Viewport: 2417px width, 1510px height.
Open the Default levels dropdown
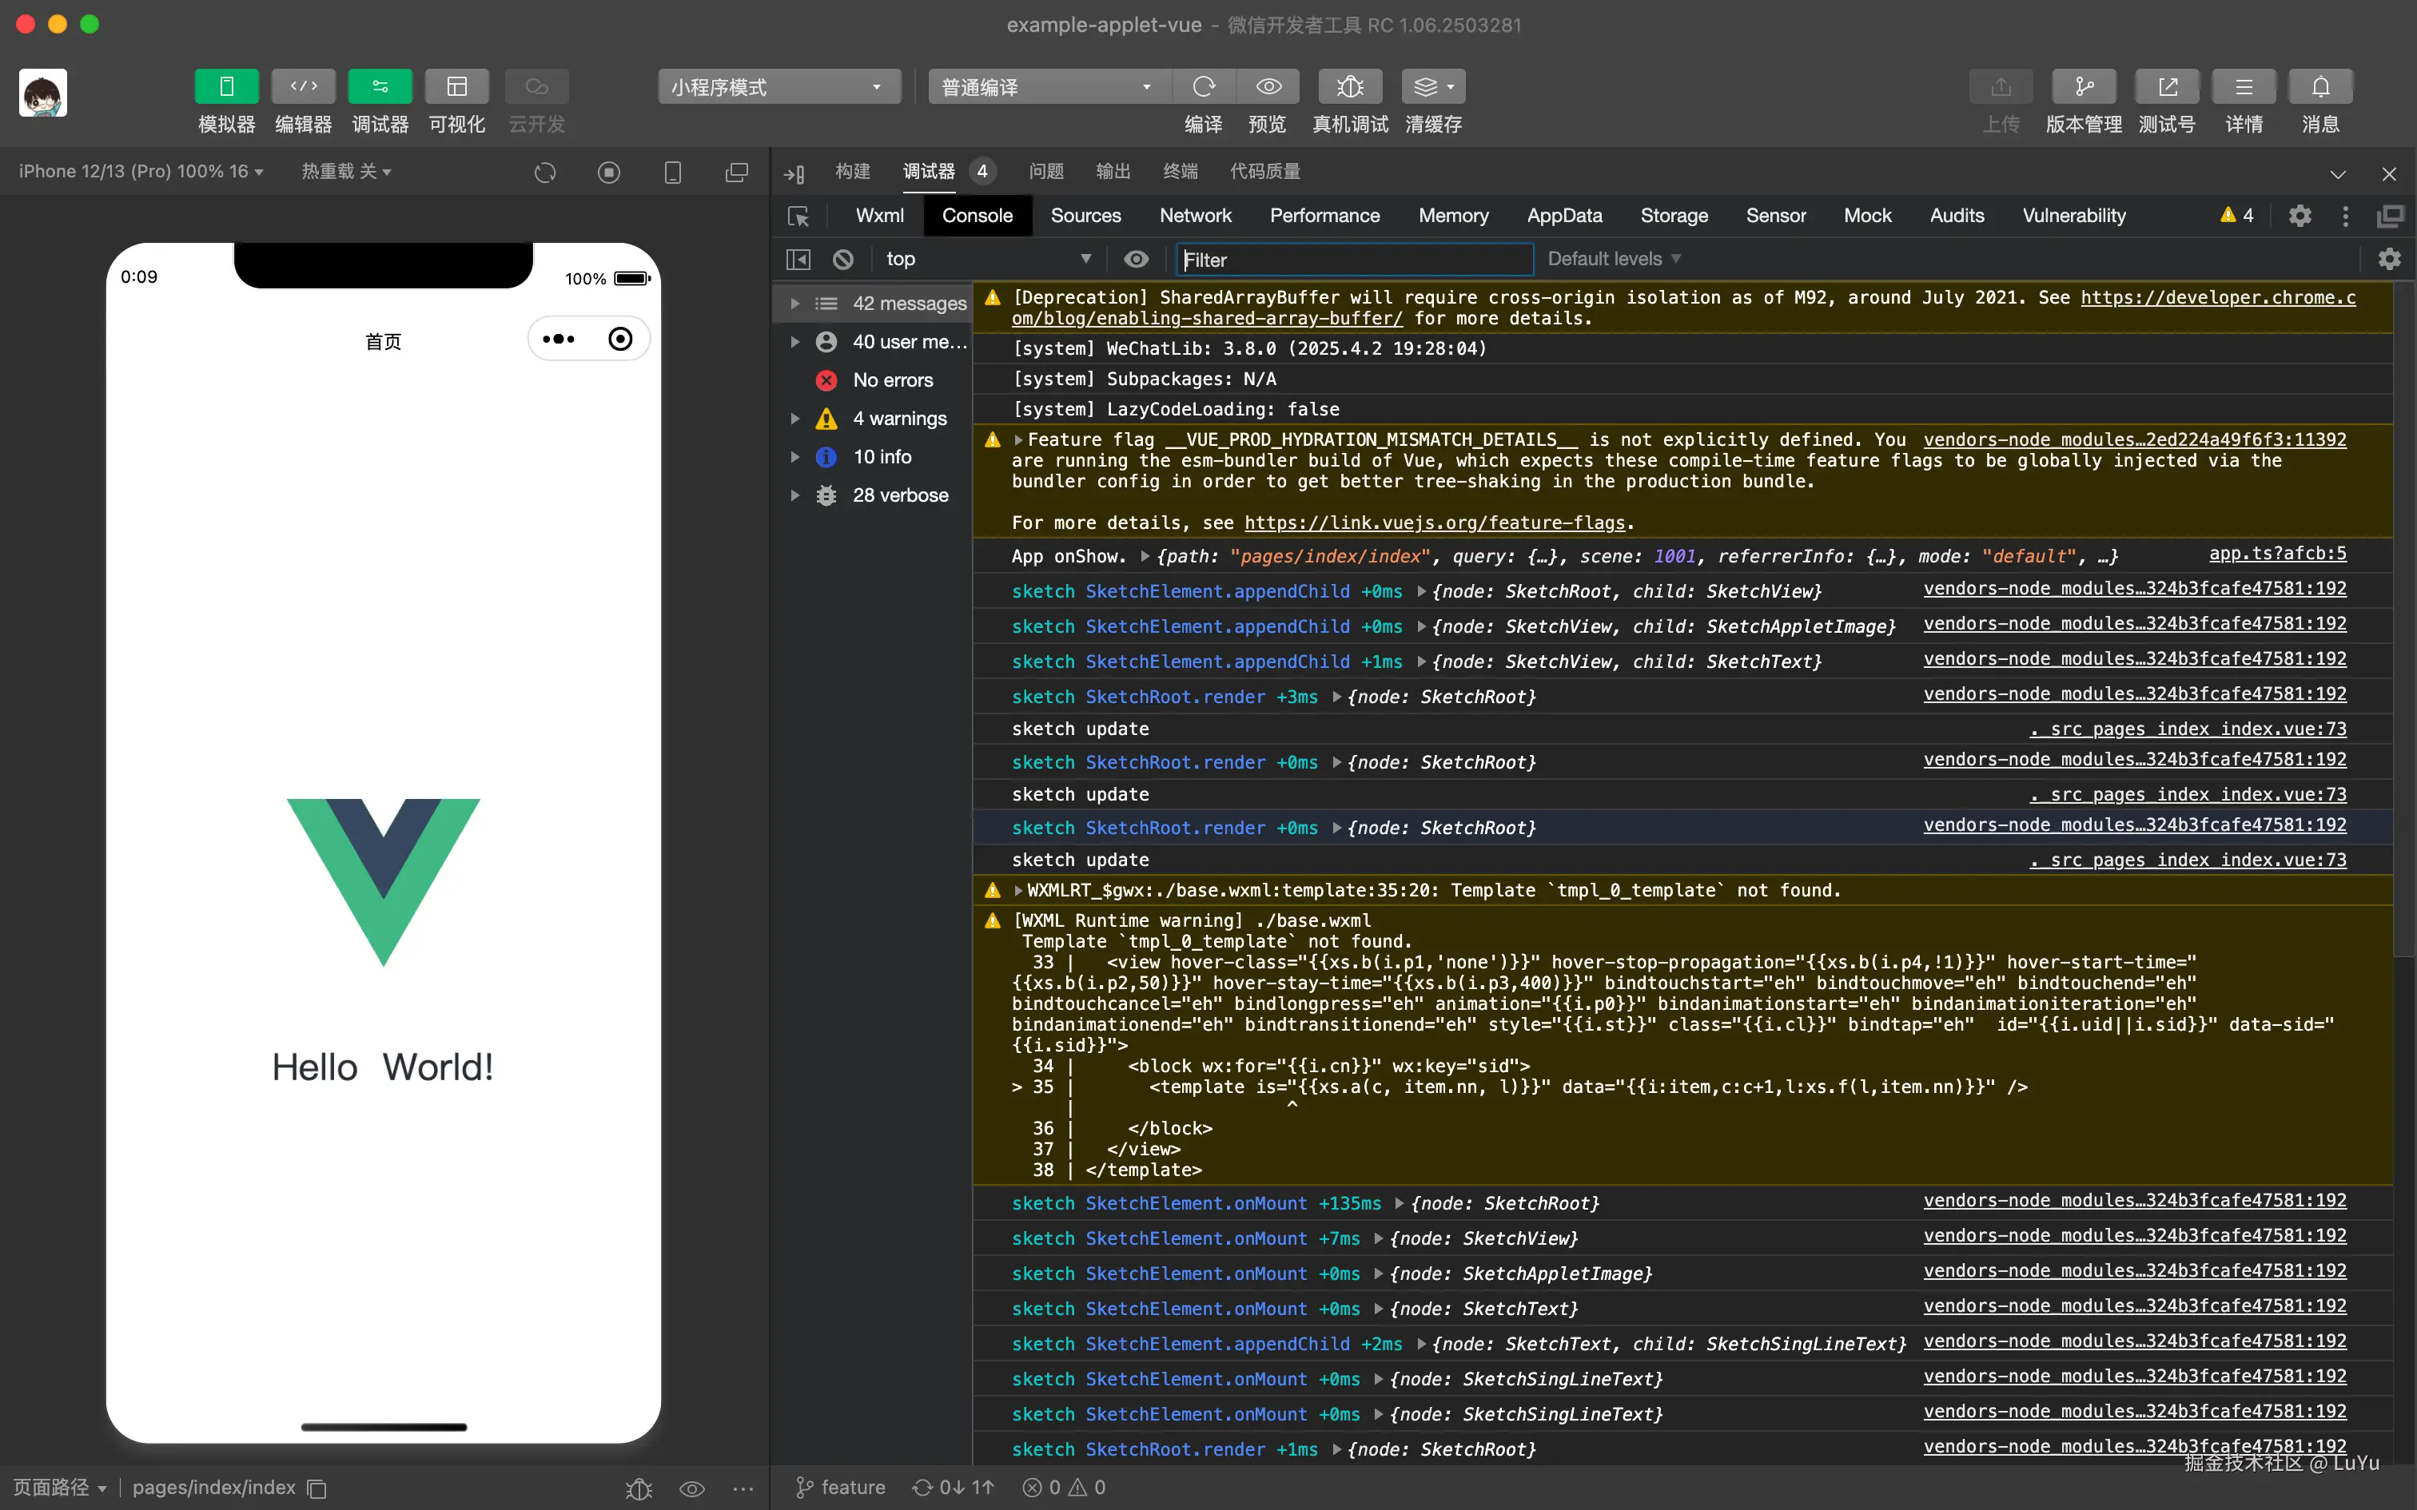click(1613, 260)
